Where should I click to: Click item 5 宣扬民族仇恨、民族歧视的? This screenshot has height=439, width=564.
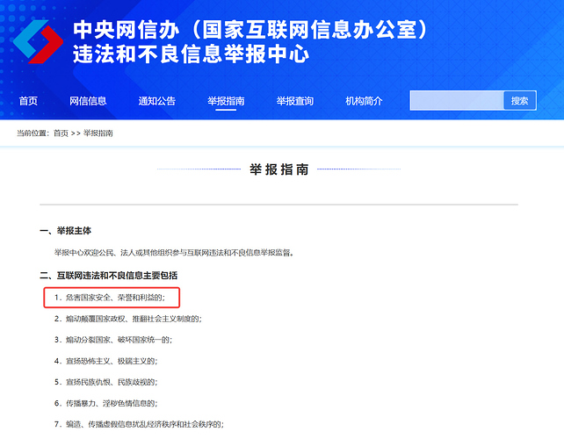(105, 382)
